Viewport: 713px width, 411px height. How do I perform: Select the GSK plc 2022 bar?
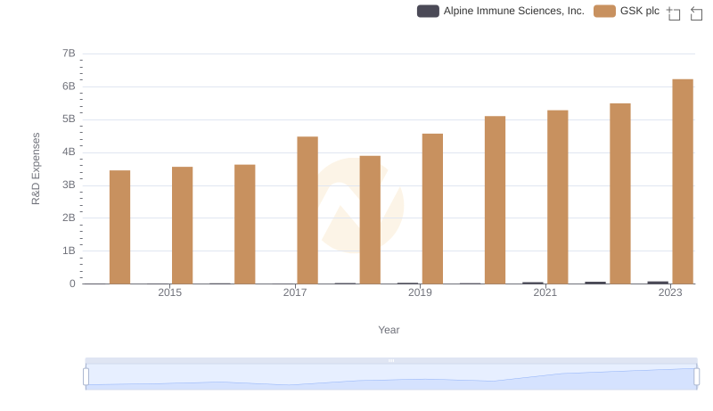coord(619,193)
